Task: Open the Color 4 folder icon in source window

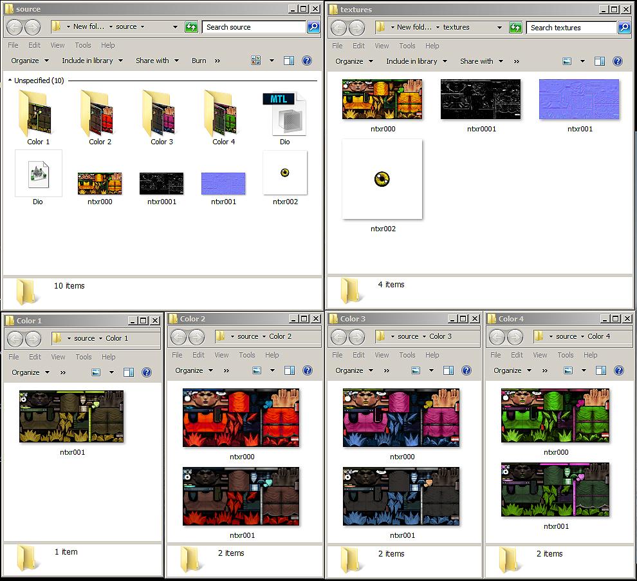Action: [x=221, y=113]
